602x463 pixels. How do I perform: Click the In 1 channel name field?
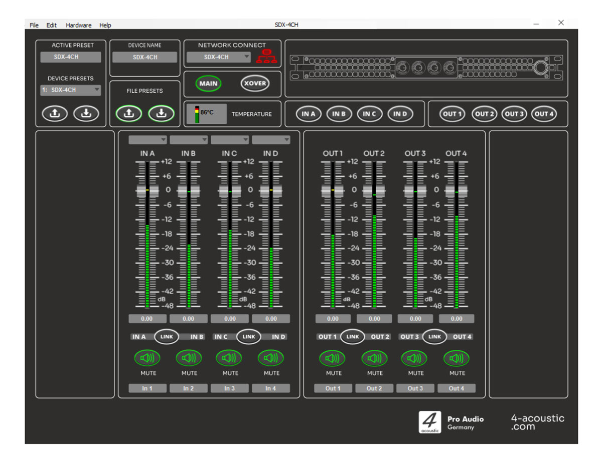point(147,388)
